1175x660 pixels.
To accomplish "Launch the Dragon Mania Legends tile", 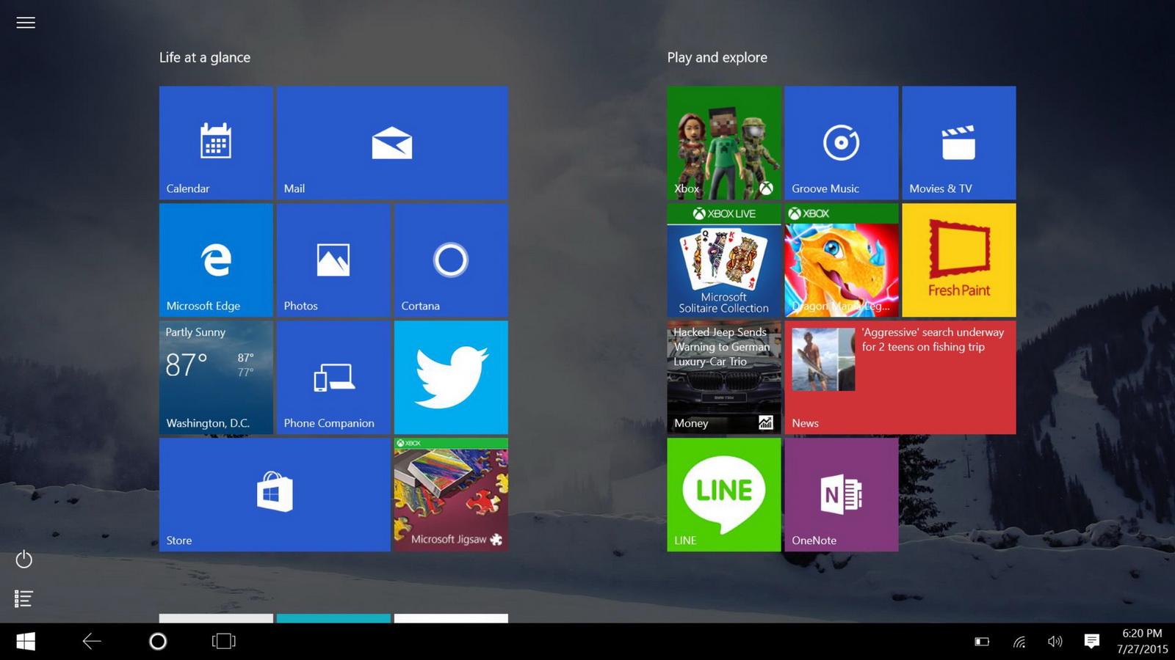I will 842,260.
